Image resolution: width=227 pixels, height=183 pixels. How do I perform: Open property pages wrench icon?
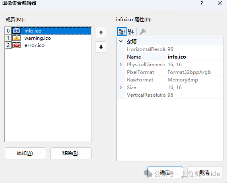[143, 32]
